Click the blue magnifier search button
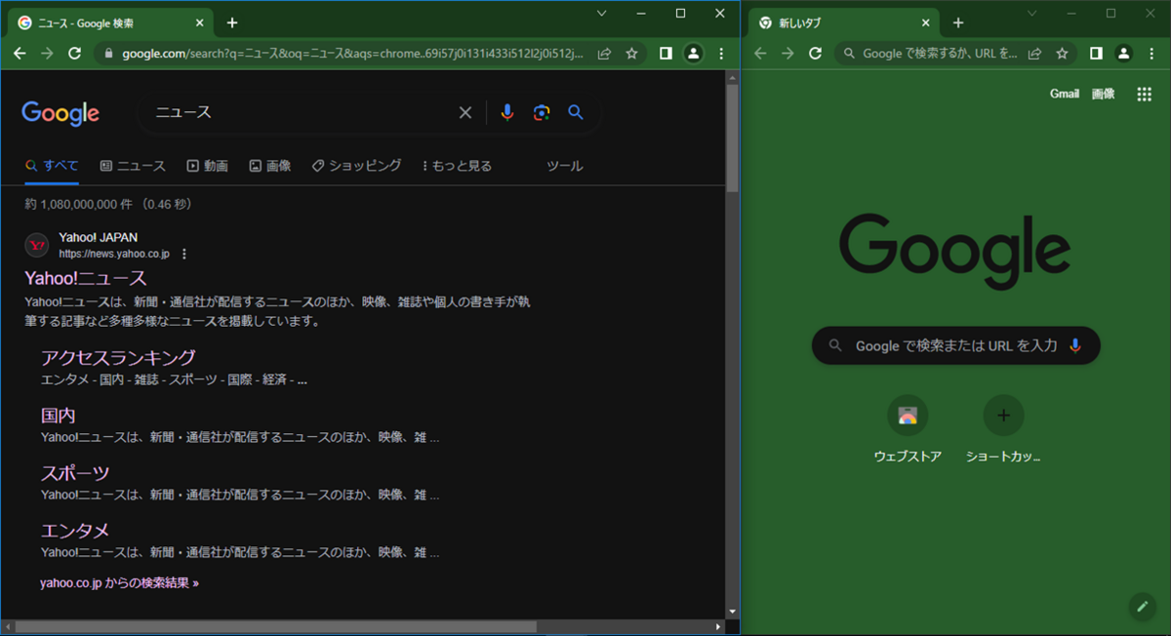This screenshot has height=636, width=1171. click(x=576, y=112)
